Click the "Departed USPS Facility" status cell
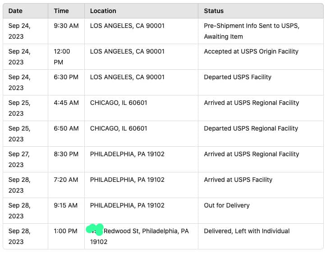Image resolution: width=326 pixels, height=253 pixels. pyautogui.click(x=237, y=77)
